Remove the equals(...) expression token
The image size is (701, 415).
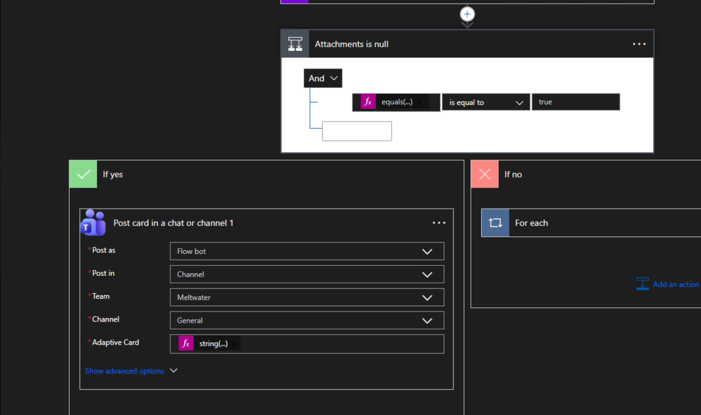point(419,103)
